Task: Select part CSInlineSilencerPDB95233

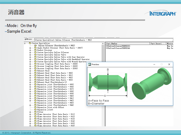Action: point(118,46)
